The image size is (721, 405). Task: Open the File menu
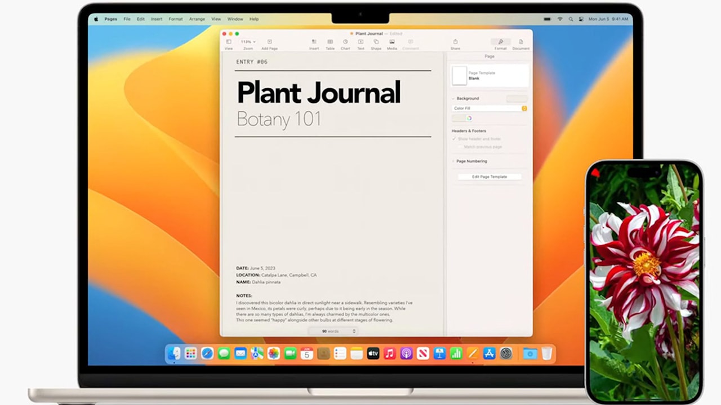[127, 19]
